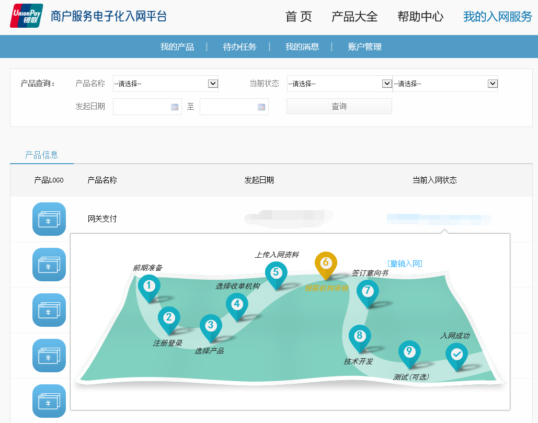The height and width of the screenshot is (423, 538).
Task: Click the yellow step 6 pin
Action: [x=325, y=264]
